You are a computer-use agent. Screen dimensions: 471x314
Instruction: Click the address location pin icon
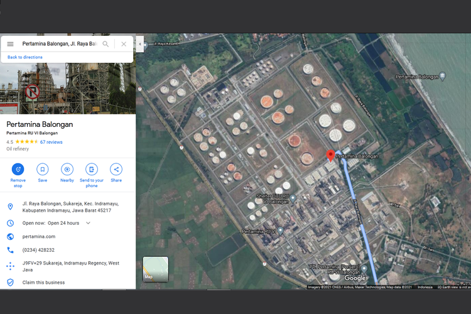point(10,207)
